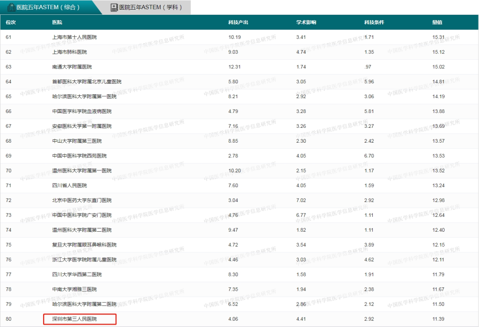
Task: Click 中南大学湘雅三医院 in the table
Action: [75, 290]
